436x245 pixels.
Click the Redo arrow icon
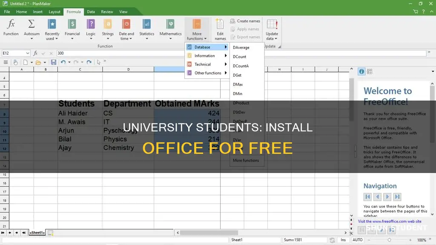pyautogui.click(x=89, y=62)
